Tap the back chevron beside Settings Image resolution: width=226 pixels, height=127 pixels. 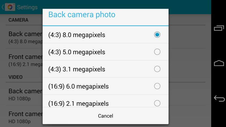[x=3, y=7]
